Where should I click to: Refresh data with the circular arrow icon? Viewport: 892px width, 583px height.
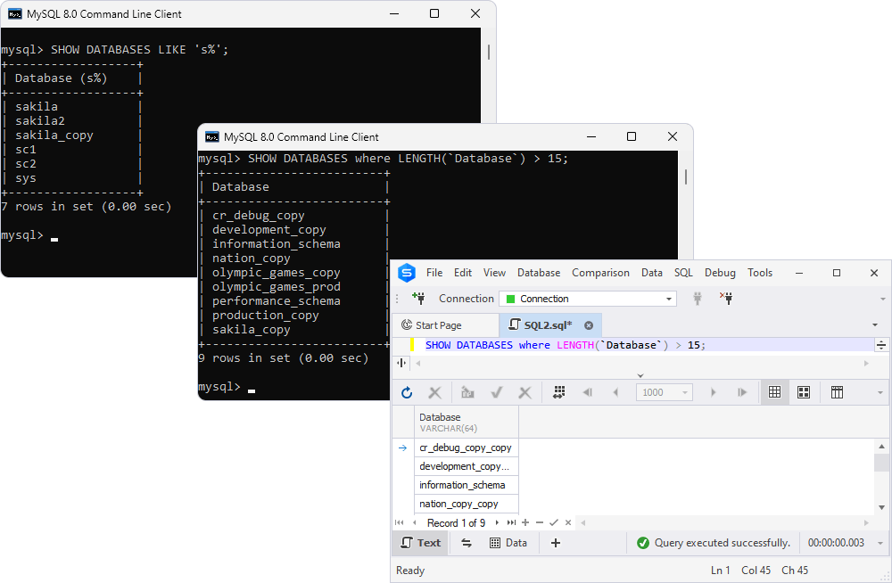point(407,392)
